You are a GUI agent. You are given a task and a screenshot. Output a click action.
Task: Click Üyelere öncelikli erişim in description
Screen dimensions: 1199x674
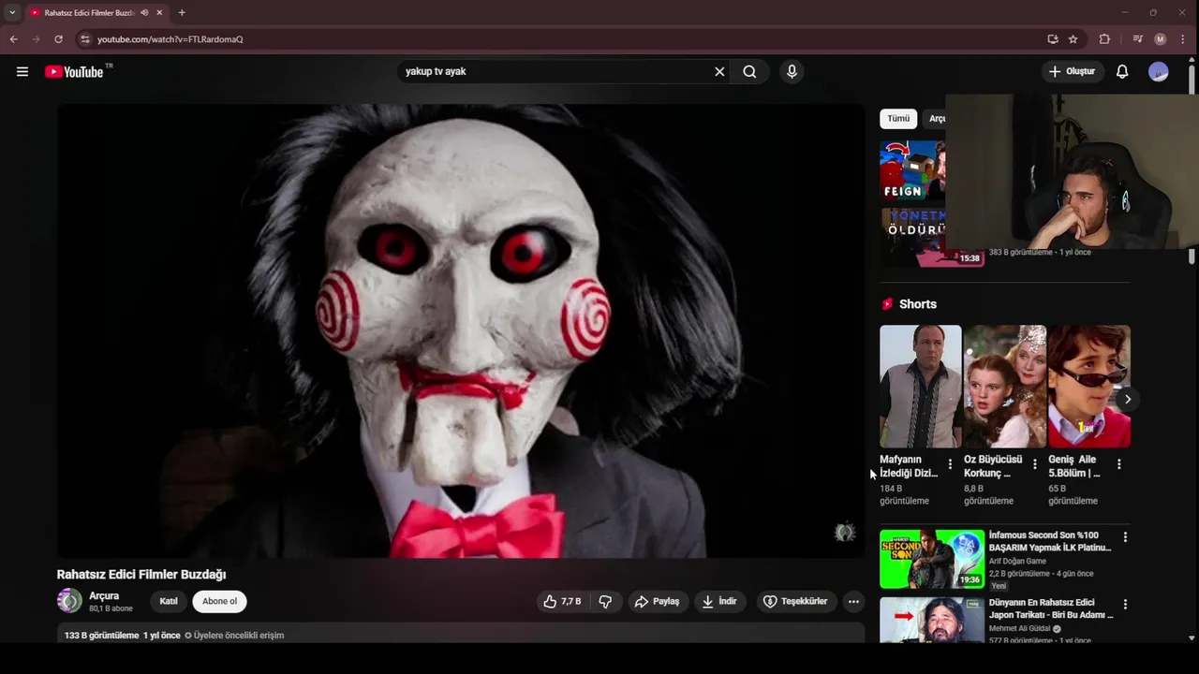234,636
